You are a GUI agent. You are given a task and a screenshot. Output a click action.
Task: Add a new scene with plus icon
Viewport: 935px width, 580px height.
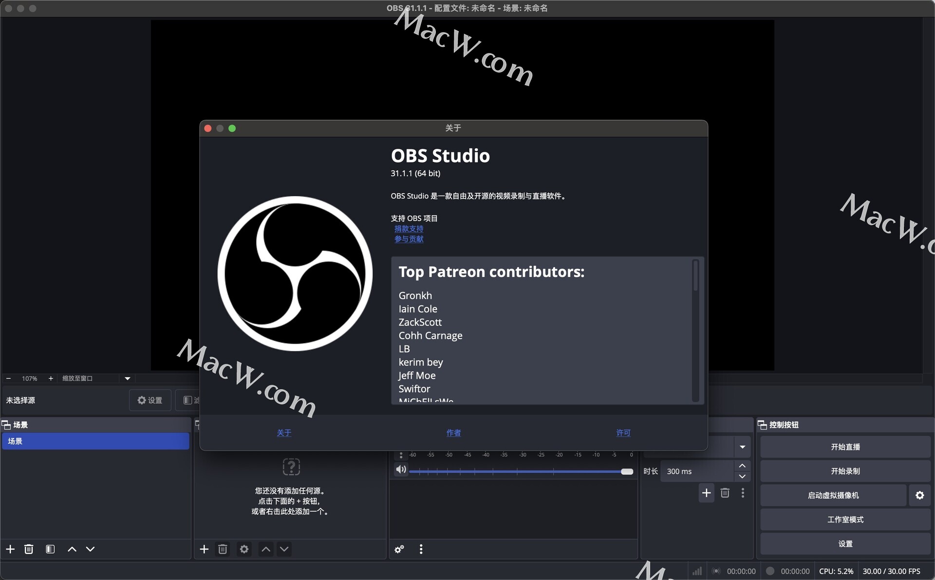point(10,549)
